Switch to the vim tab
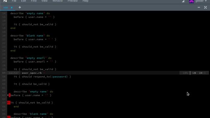This screenshot has height=118, width=210. click(x=6, y=8)
